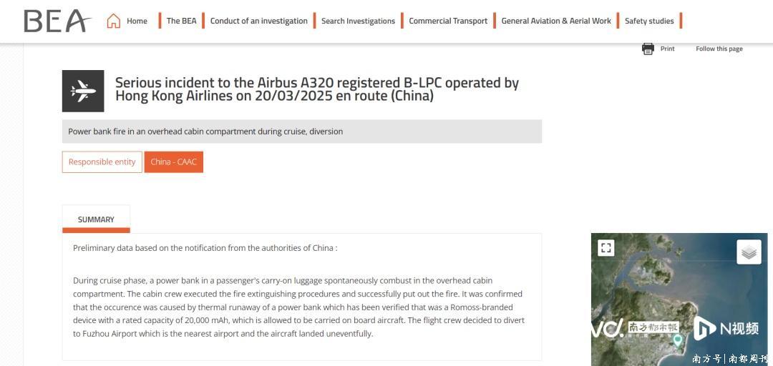The width and height of the screenshot is (773, 366).
Task: Toggle the map fullscreen icon
Action: (606, 248)
